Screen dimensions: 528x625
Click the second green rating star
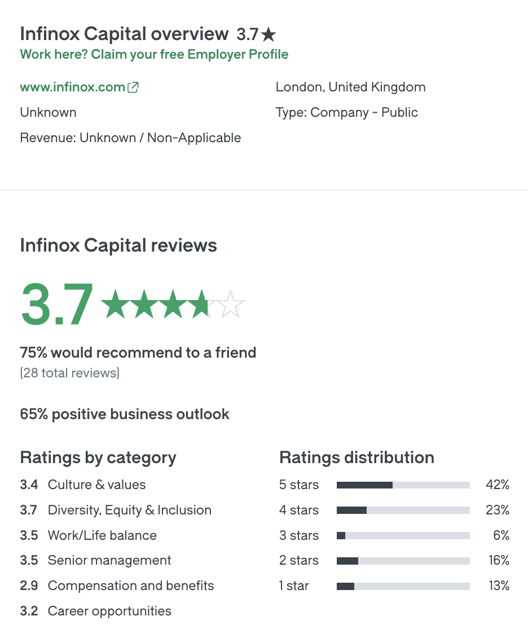[144, 304]
